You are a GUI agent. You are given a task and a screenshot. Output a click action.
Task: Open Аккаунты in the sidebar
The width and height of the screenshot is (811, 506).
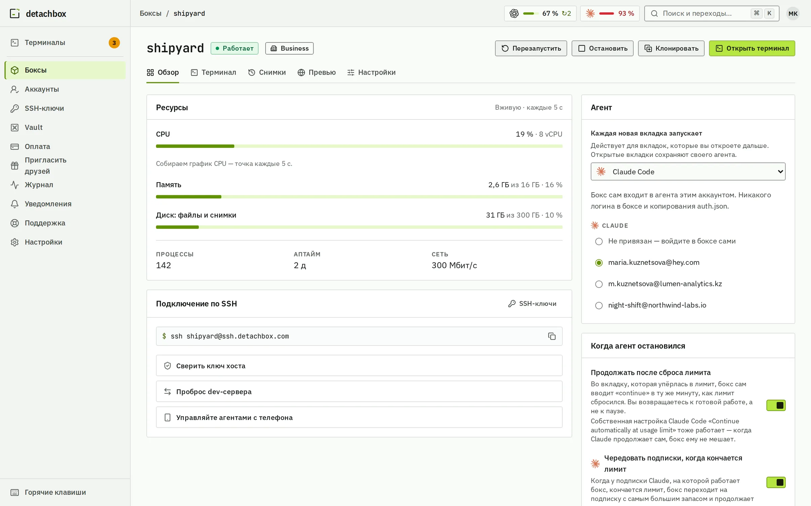pyautogui.click(x=65, y=89)
